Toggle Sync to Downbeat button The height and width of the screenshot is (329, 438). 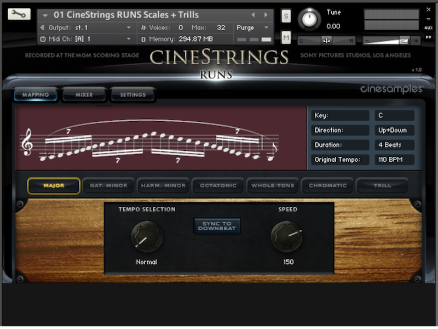click(217, 226)
